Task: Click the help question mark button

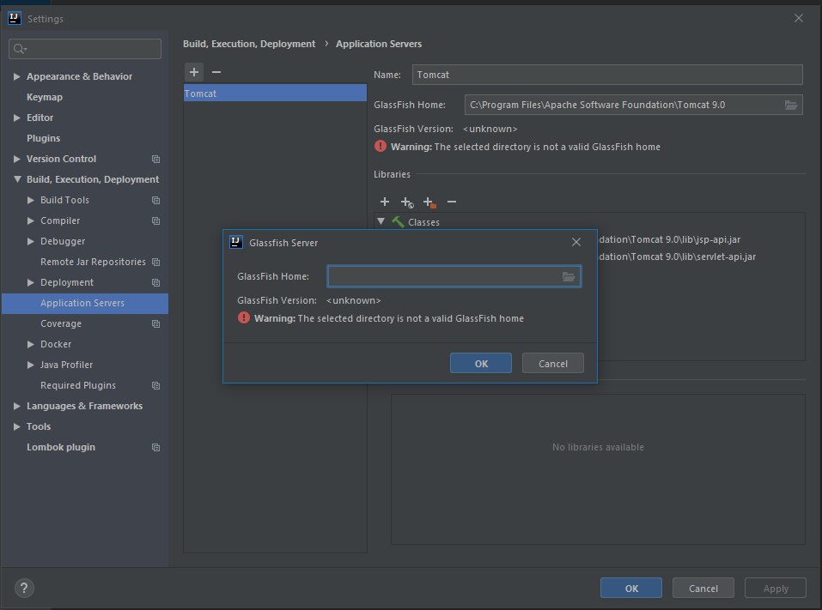Action: (x=24, y=588)
